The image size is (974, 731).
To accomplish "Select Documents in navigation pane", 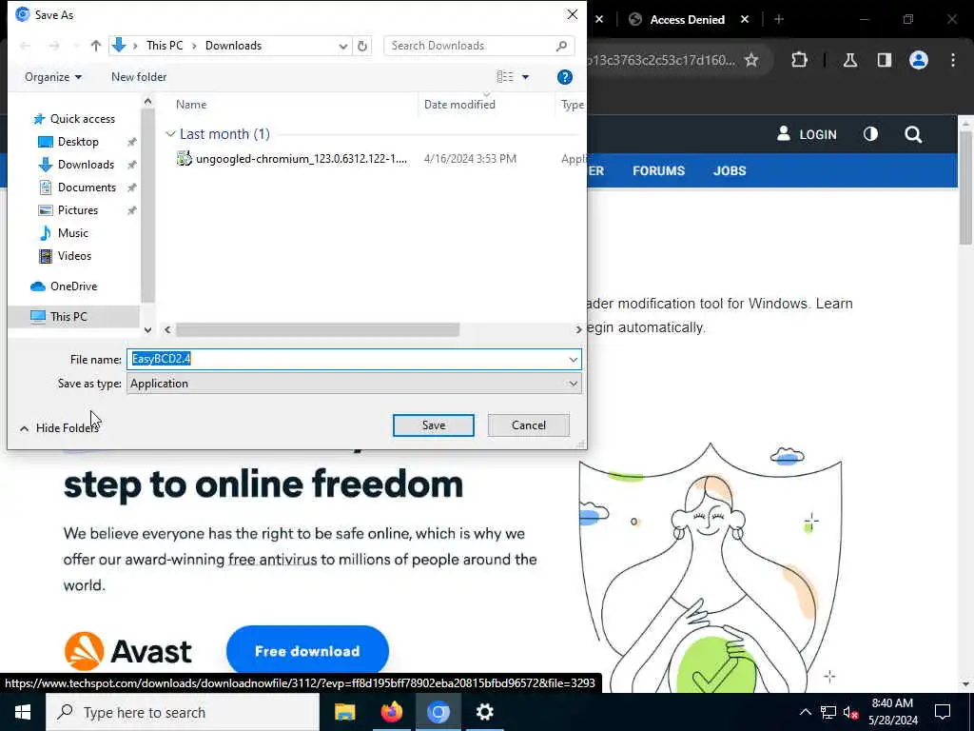I will coord(87,188).
